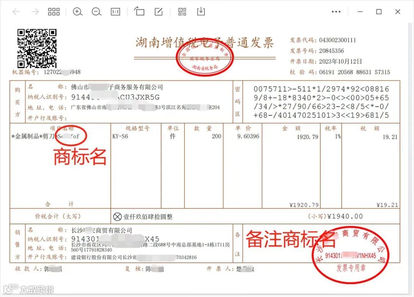
Task: Click the QR code on the invoice
Action: click(37, 49)
